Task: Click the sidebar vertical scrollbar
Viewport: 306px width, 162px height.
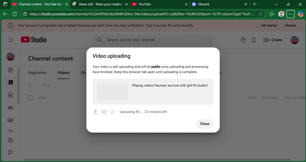Action: click(x=19, y=85)
